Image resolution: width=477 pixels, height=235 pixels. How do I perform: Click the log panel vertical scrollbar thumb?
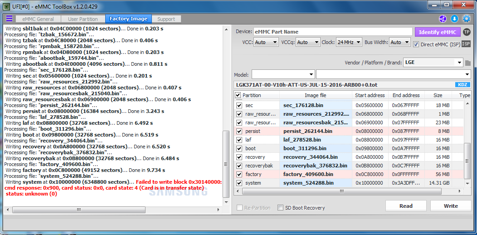click(x=226, y=164)
